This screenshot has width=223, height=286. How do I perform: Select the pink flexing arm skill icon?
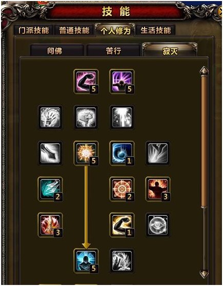[x=86, y=81]
